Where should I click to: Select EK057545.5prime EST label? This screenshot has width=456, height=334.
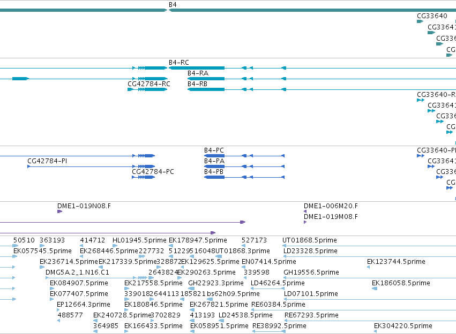[42, 251]
